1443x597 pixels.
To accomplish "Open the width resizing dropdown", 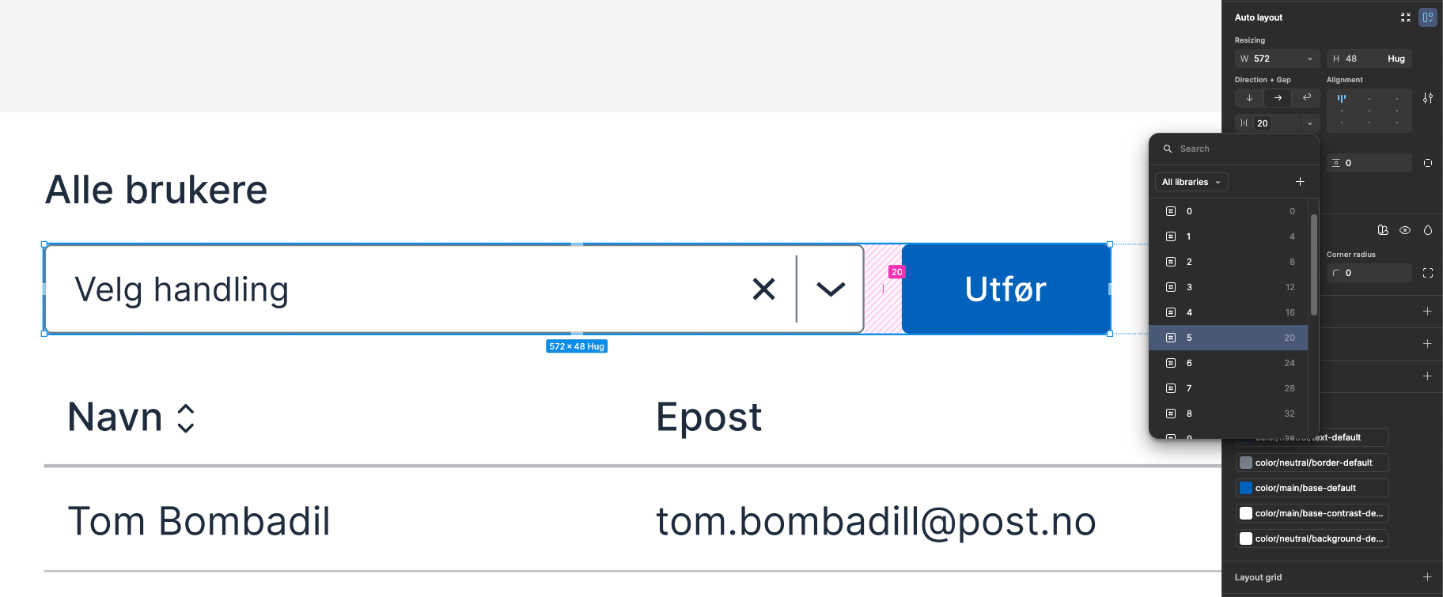I will pos(1310,59).
